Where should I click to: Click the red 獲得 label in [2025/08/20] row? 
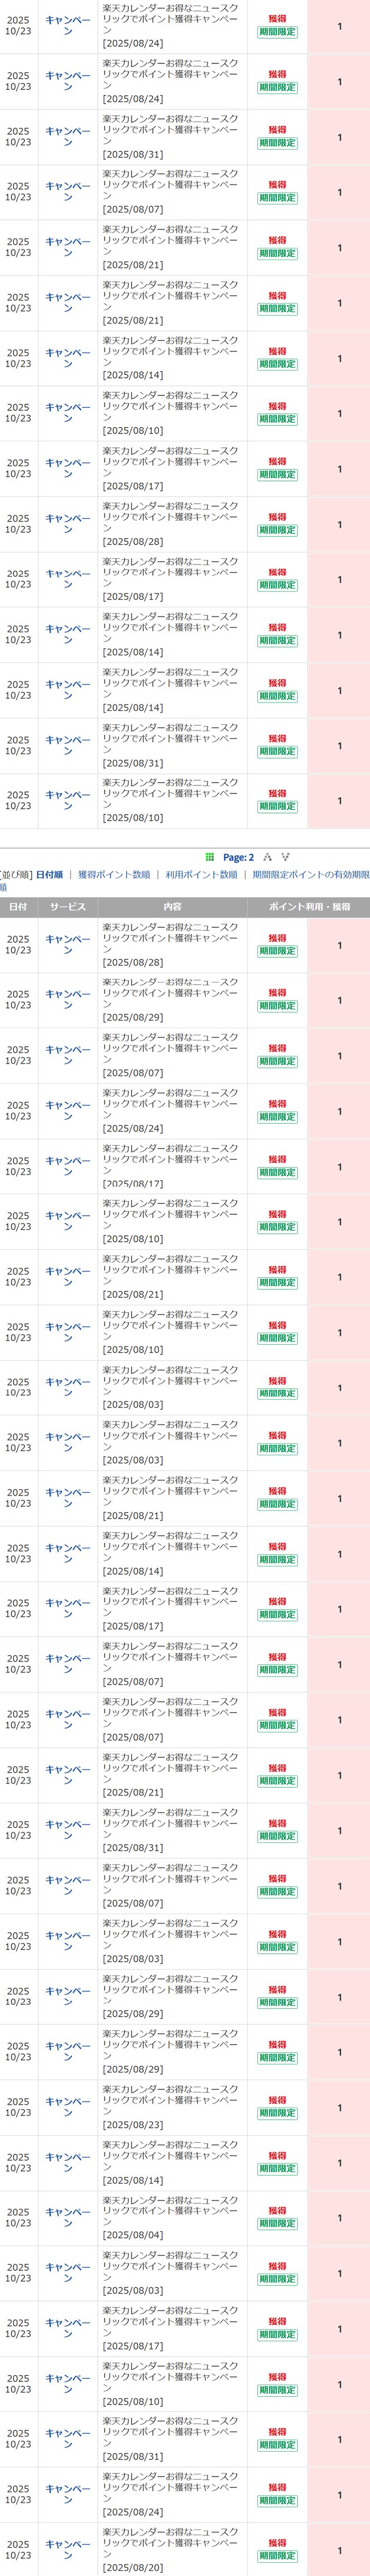[x=277, y=2543]
